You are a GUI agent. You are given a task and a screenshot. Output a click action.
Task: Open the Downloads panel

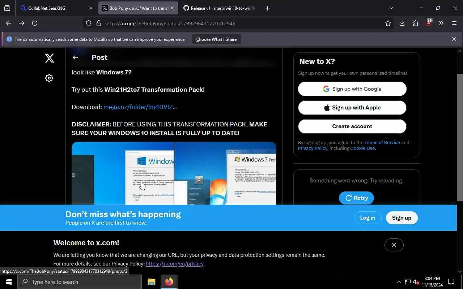[x=402, y=23]
